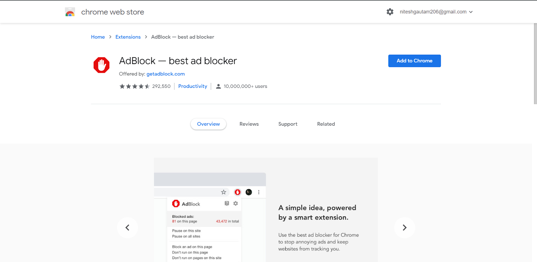The width and height of the screenshot is (537, 262).
Task: Click the chrome web store title
Action: (112, 12)
